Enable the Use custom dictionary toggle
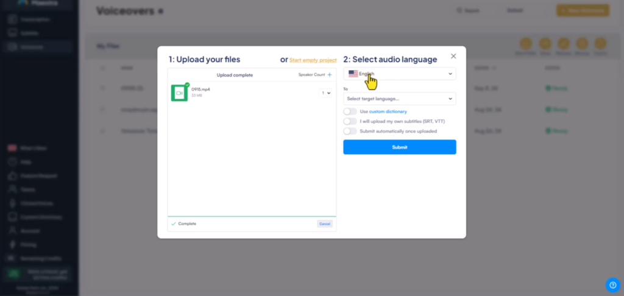Image resolution: width=624 pixels, height=296 pixels. (350, 111)
